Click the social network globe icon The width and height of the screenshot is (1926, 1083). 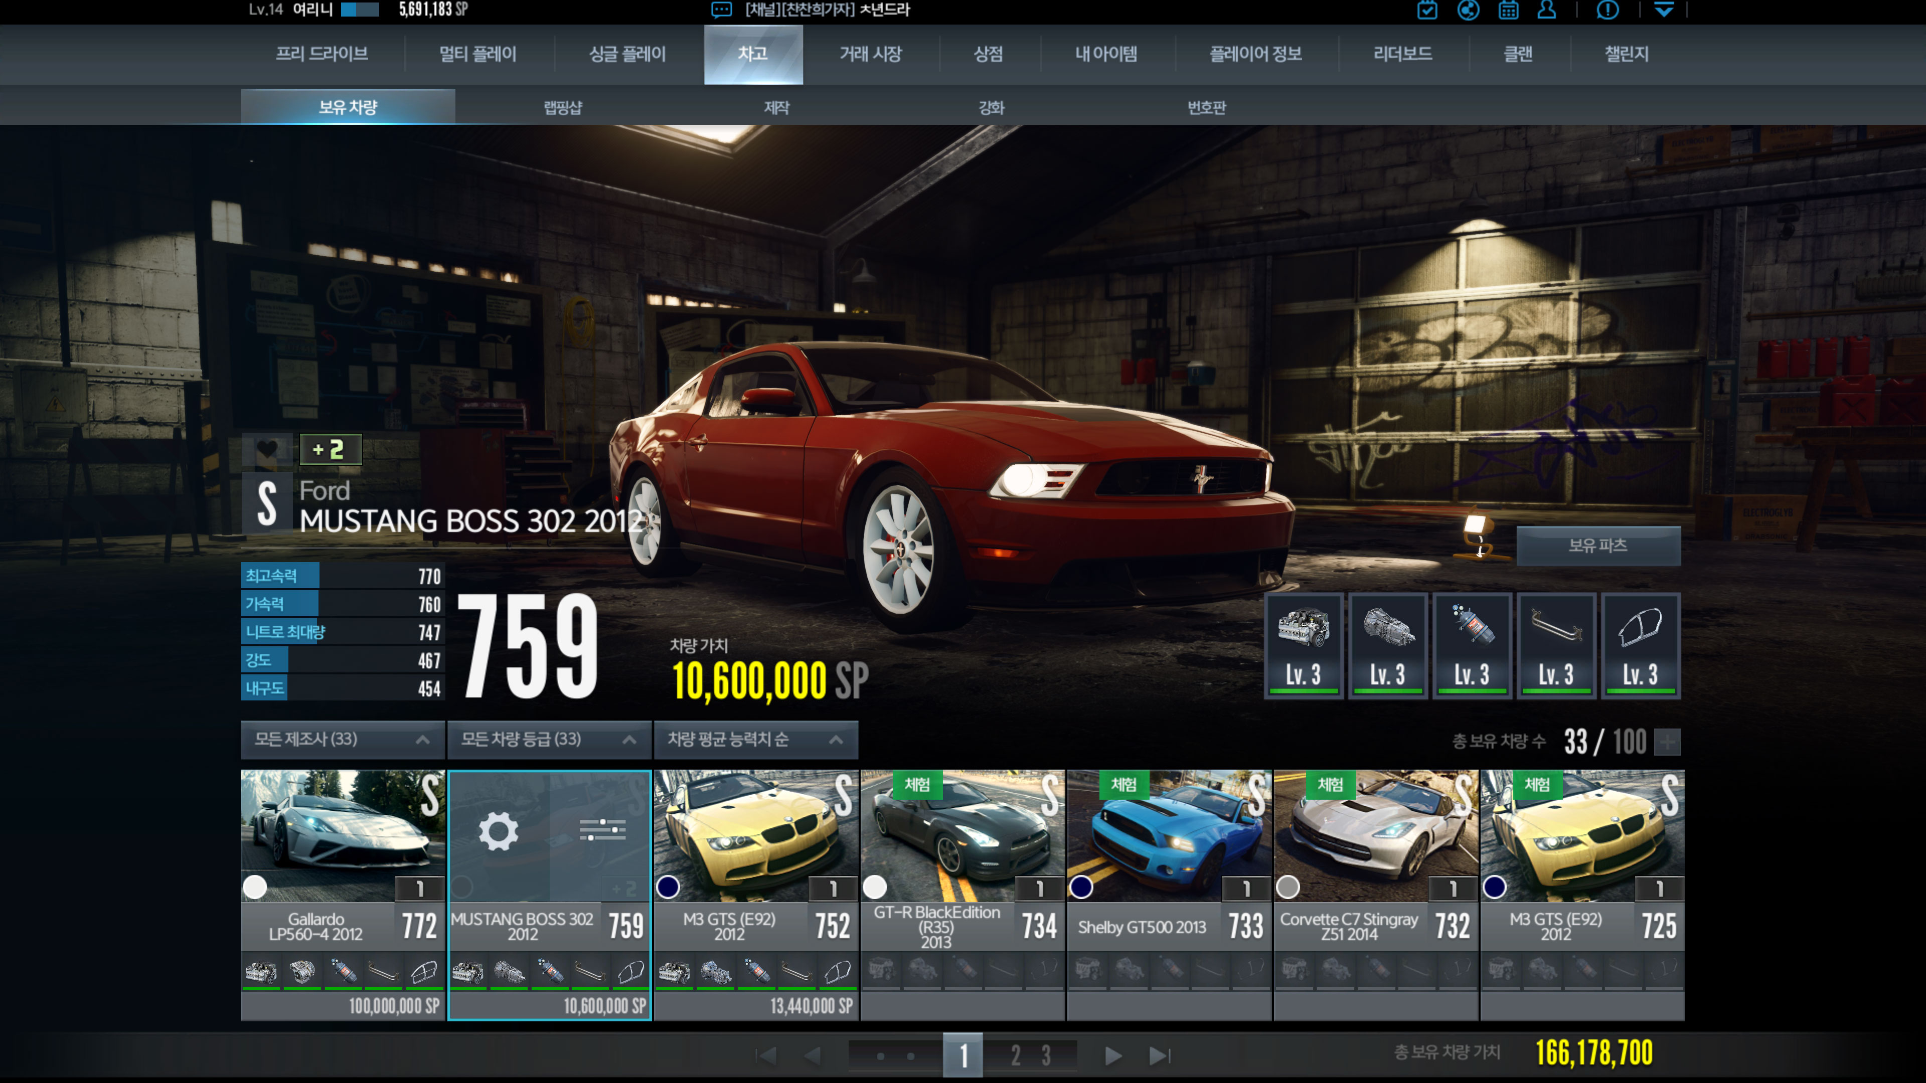[1468, 11]
